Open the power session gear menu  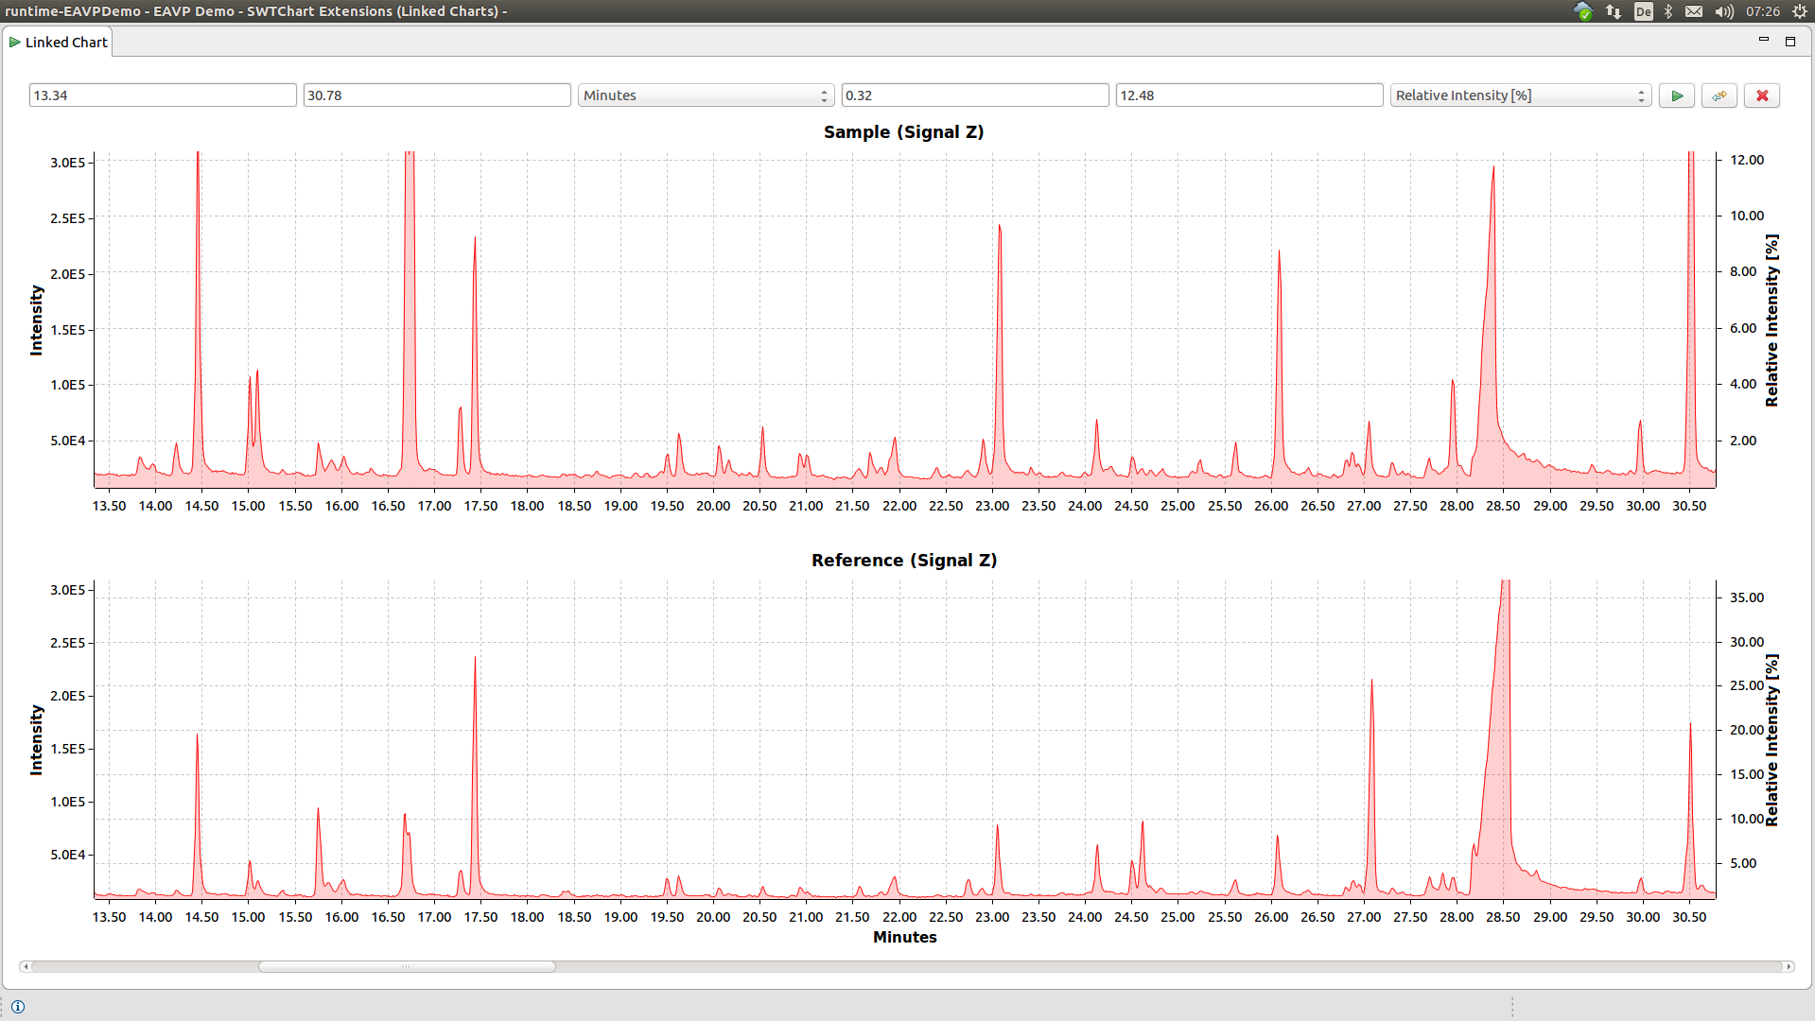click(1800, 11)
